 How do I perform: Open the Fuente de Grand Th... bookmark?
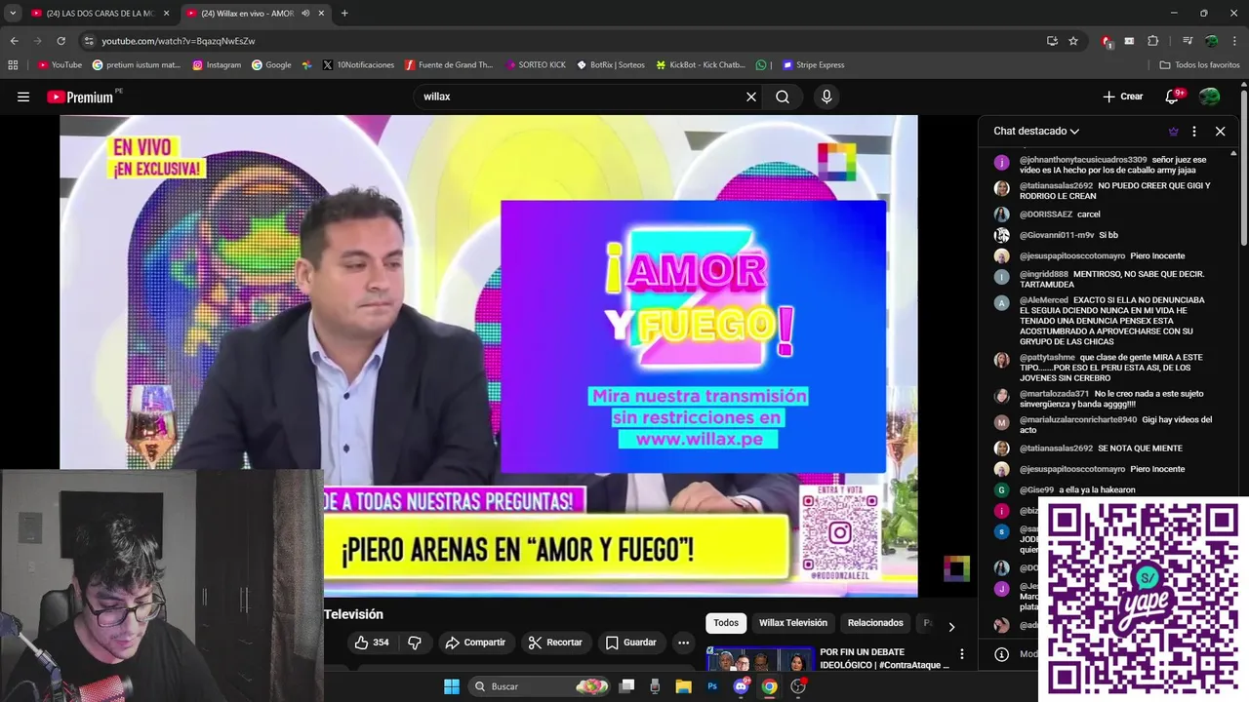[x=449, y=65]
